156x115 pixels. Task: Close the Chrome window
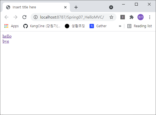149,4
